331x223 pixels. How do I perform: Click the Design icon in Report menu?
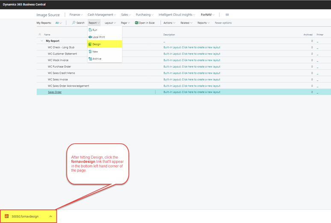(90, 44)
